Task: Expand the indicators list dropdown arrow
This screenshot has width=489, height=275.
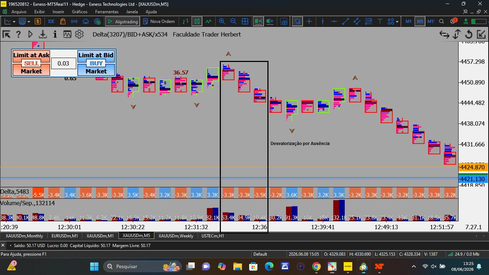Action: tap(29, 21)
